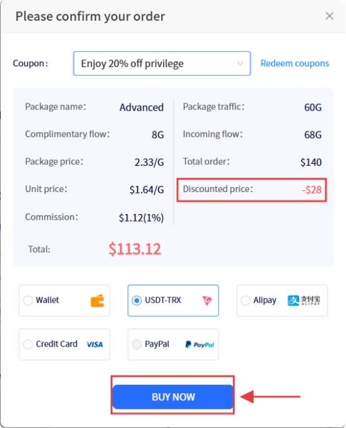Select the USDT-TRX radio button
The image size is (346, 428).
(137, 300)
